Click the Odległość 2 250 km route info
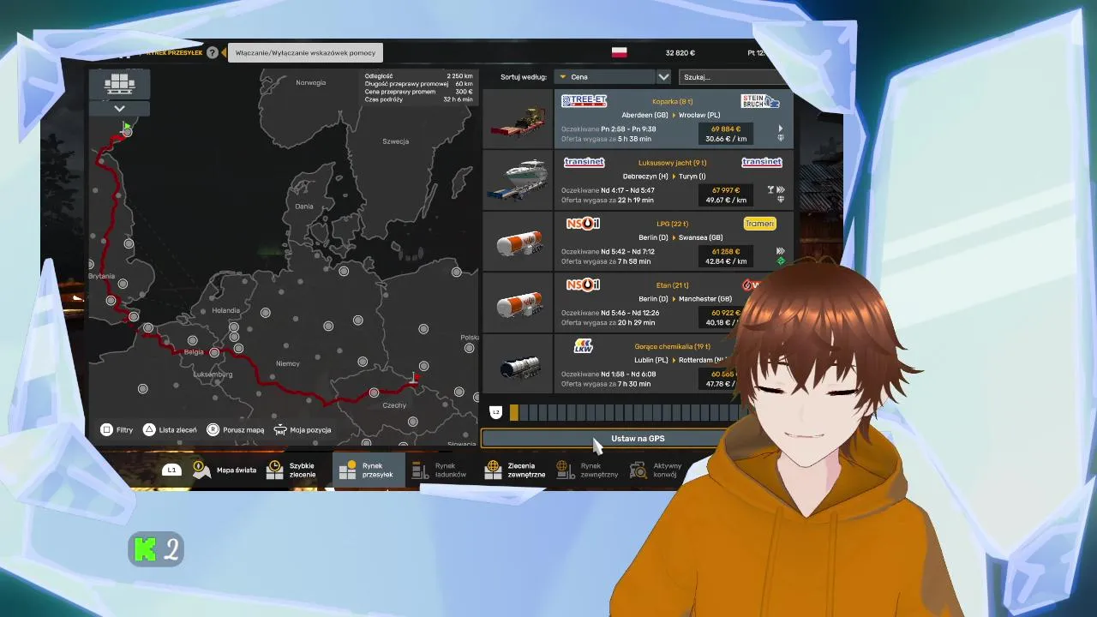 coord(418,76)
